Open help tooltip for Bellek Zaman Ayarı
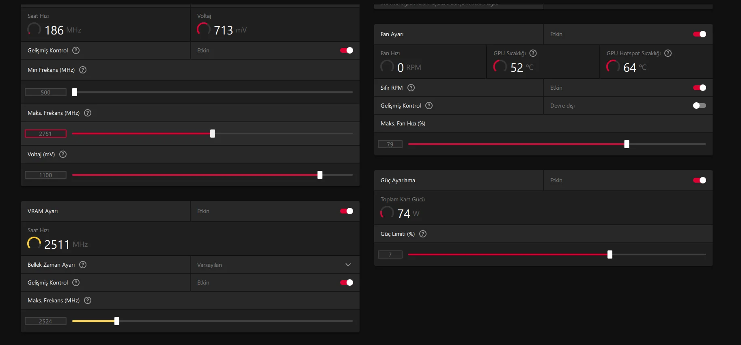The image size is (741, 345). (83, 265)
